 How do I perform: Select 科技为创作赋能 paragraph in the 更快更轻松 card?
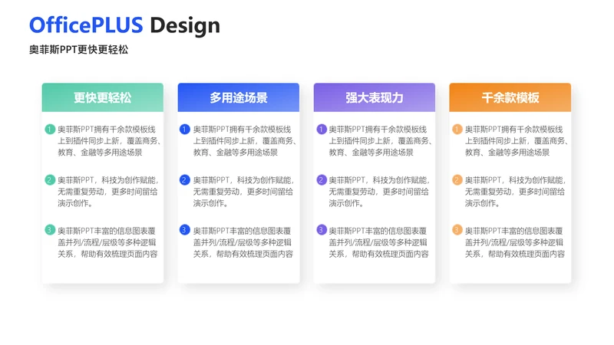click(x=108, y=192)
